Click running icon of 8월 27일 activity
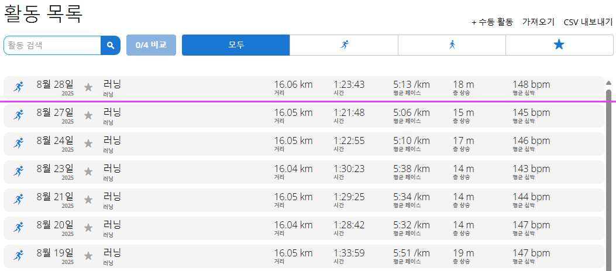 pos(18,115)
